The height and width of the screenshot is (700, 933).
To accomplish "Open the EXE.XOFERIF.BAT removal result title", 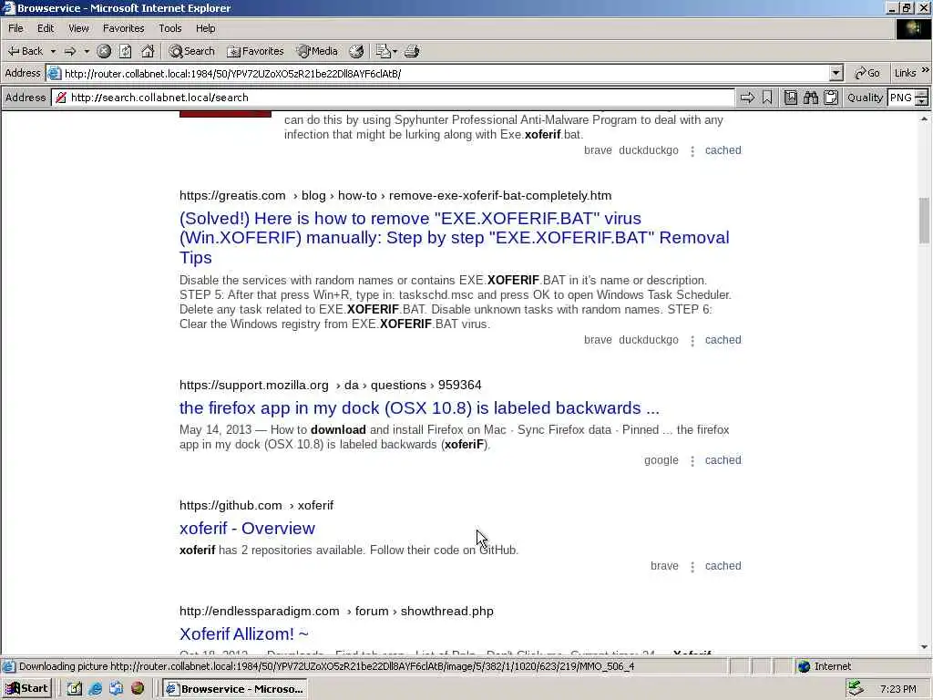I will click(x=454, y=238).
